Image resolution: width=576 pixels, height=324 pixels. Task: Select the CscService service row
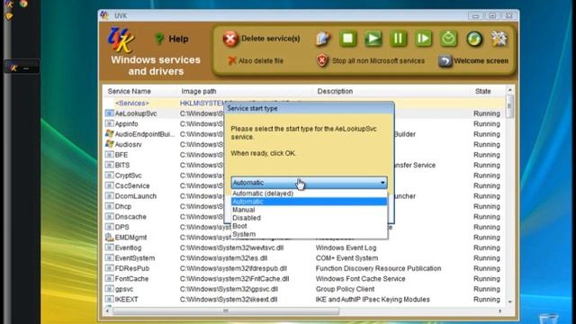coord(304,185)
